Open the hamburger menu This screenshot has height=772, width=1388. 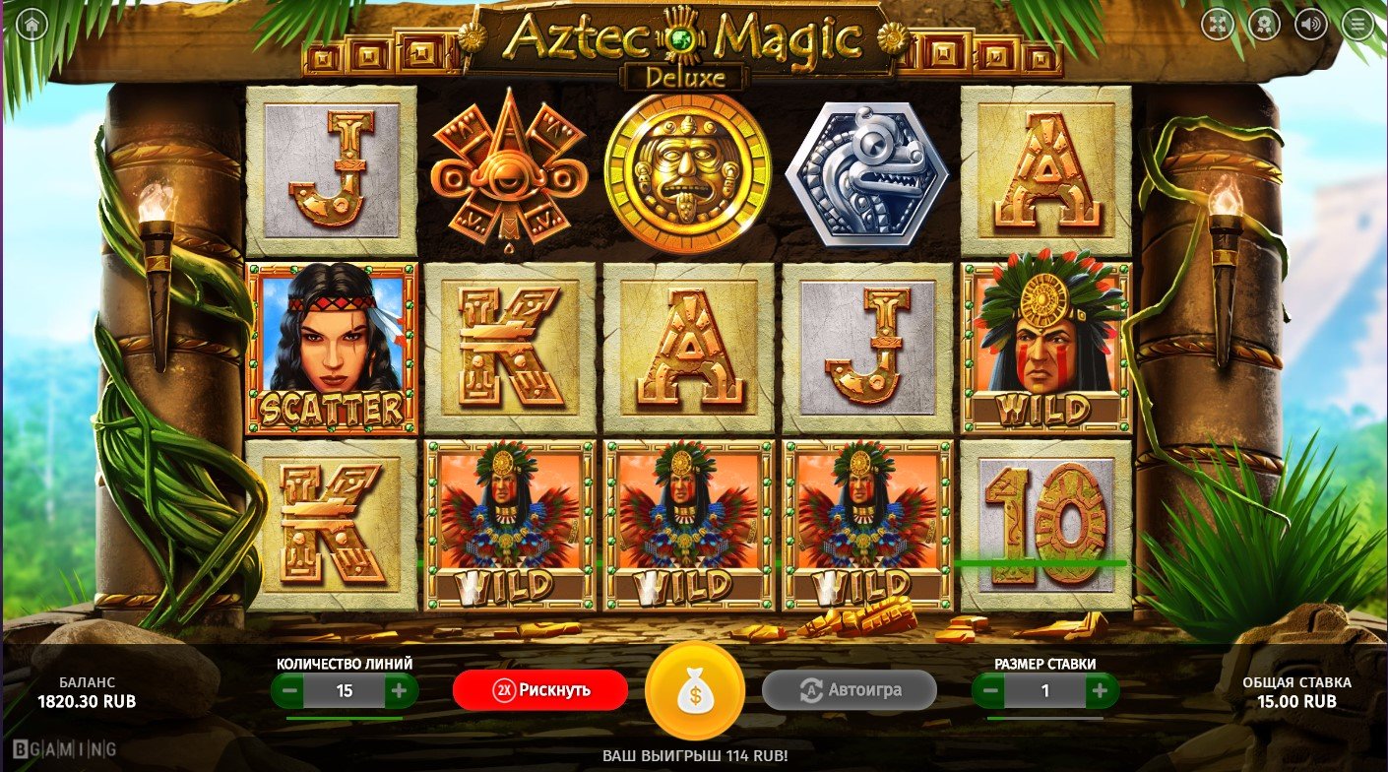[x=1357, y=24]
